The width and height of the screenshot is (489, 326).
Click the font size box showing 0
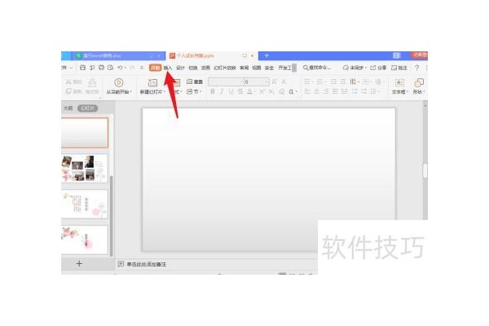[257, 81]
